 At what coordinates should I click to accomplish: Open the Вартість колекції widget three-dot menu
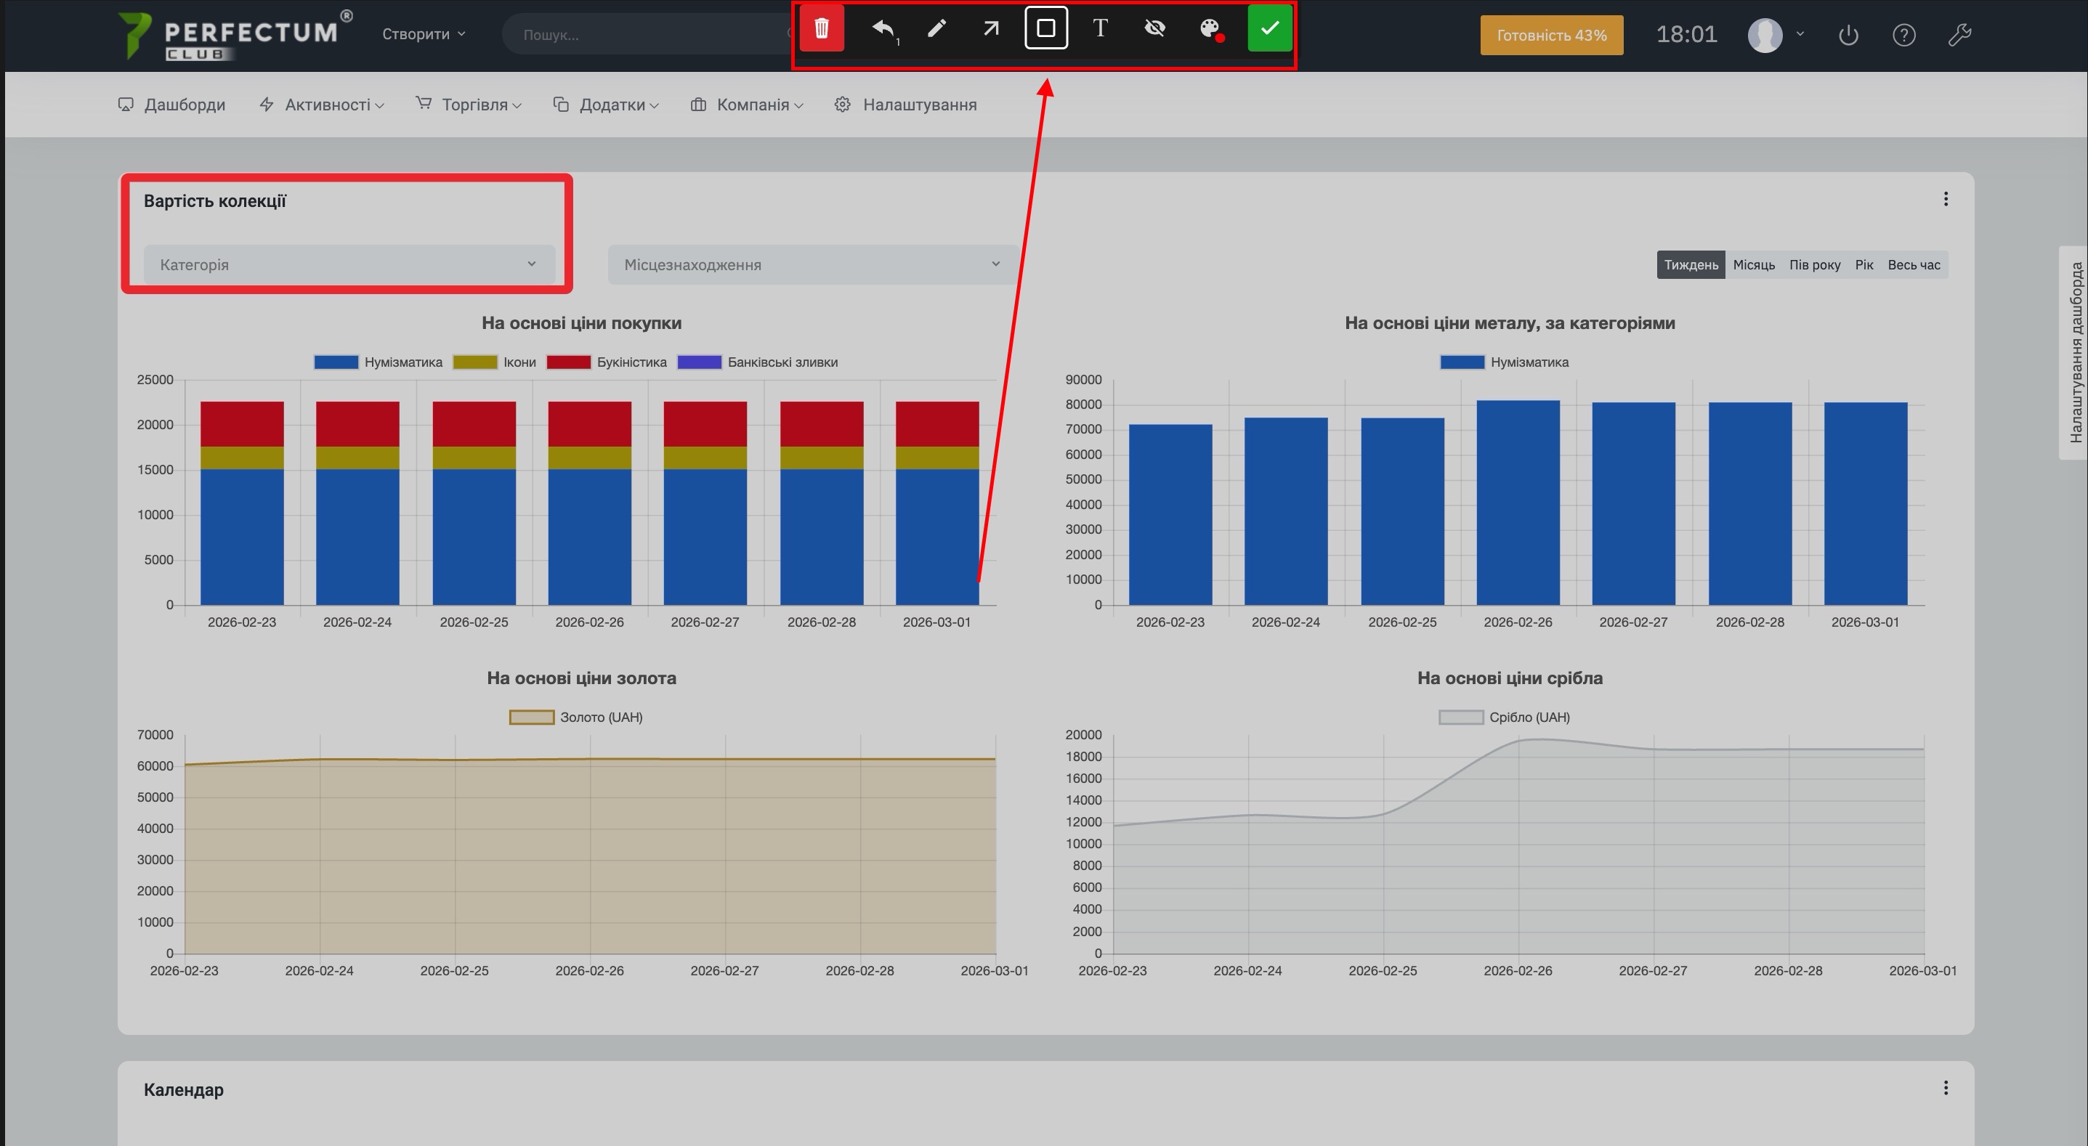click(x=1946, y=200)
